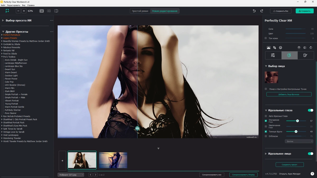This screenshot has width=317, height=178.
Task: Click the rotate icon in tools row
Action: (x=311, y=48)
